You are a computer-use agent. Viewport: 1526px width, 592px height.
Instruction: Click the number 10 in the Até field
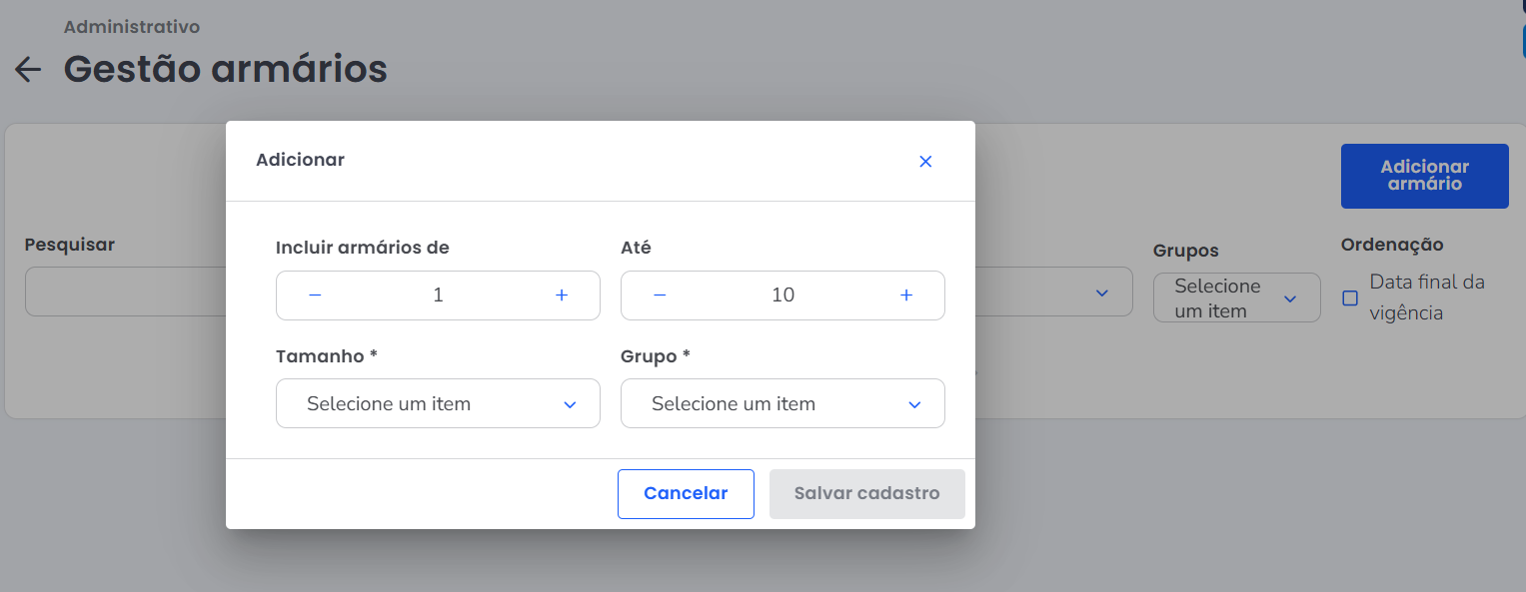click(x=782, y=296)
